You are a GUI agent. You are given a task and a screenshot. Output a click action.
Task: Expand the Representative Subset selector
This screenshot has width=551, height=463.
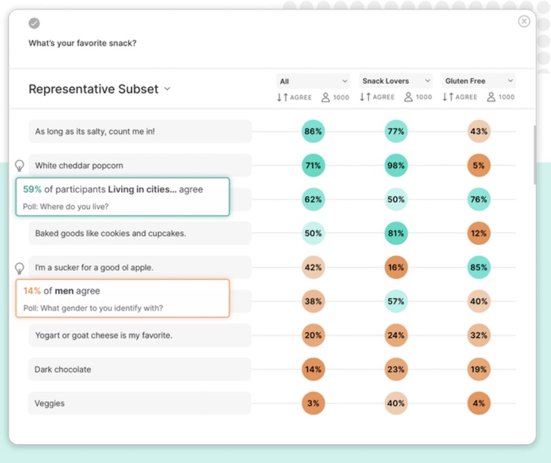coord(100,89)
